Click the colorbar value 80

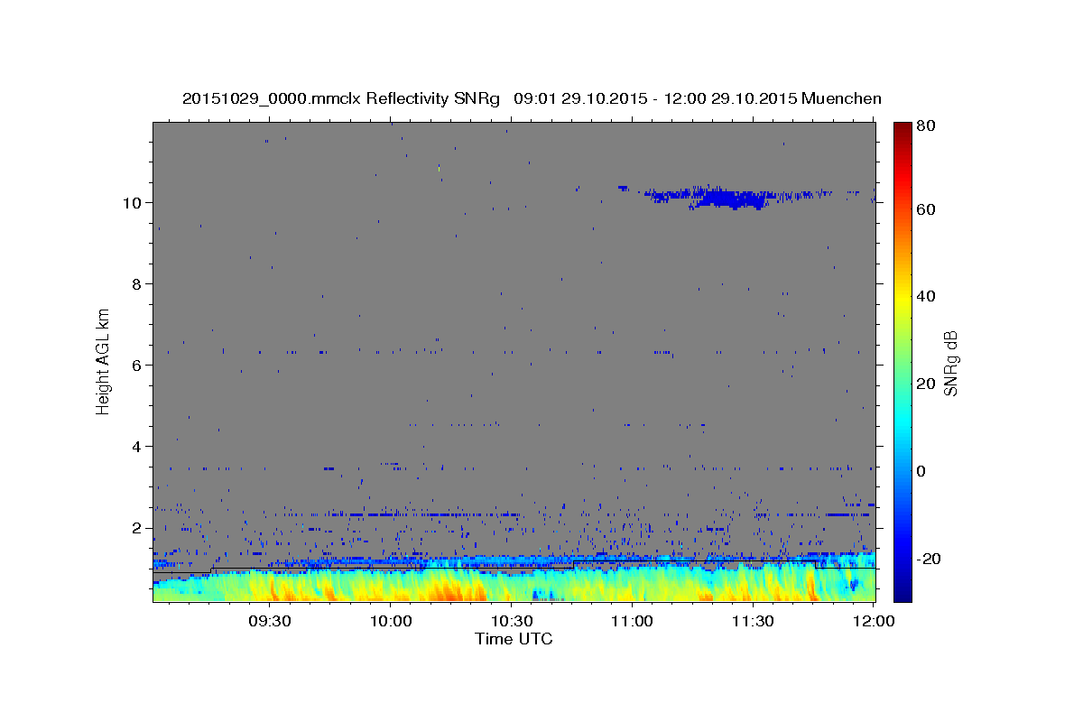(x=925, y=125)
